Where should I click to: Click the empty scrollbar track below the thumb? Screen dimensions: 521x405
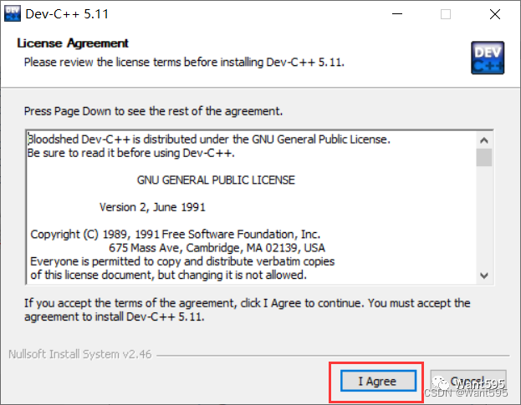[484, 217]
